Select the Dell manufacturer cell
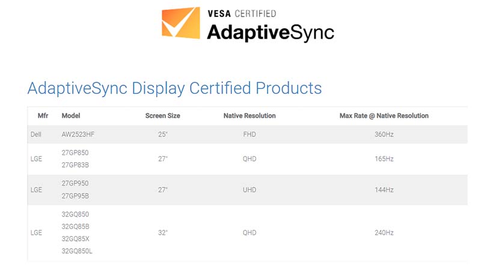This screenshot has width=481, height=277. [36, 135]
